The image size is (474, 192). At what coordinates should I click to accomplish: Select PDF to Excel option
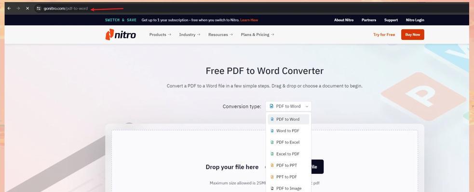click(x=288, y=142)
